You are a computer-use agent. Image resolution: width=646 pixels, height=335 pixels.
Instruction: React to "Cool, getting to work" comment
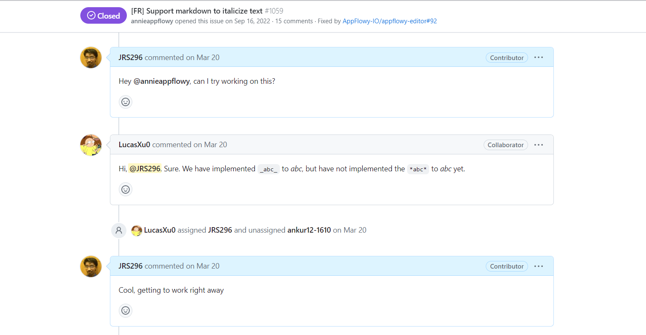(x=126, y=311)
